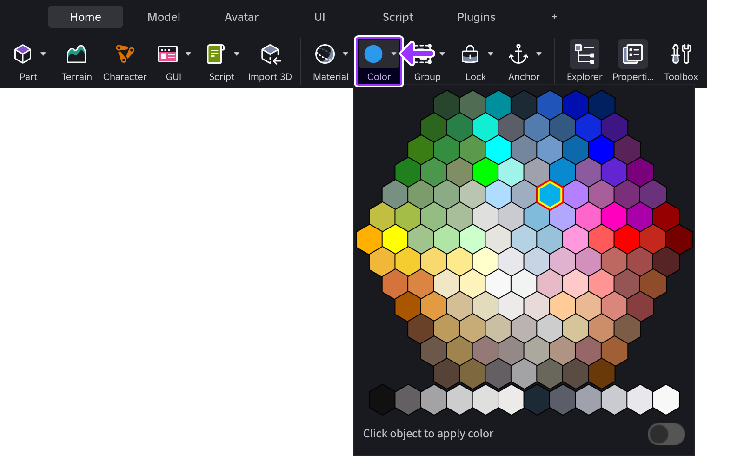The width and height of the screenshot is (744, 456).
Task: Select the pure red color hexagon
Action: [x=627, y=239]
